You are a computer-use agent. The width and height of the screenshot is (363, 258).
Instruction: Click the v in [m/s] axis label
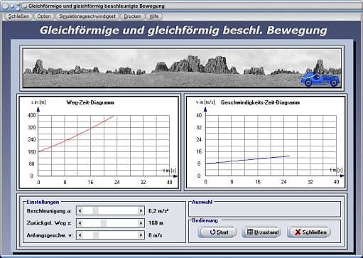tap(205, 102)
